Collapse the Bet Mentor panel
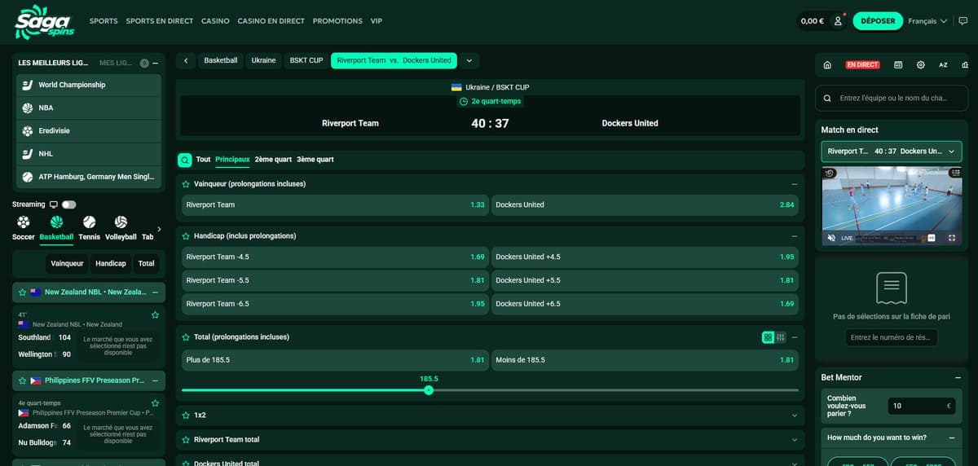This screenshot has height=466, width=978. pos(958,378)
